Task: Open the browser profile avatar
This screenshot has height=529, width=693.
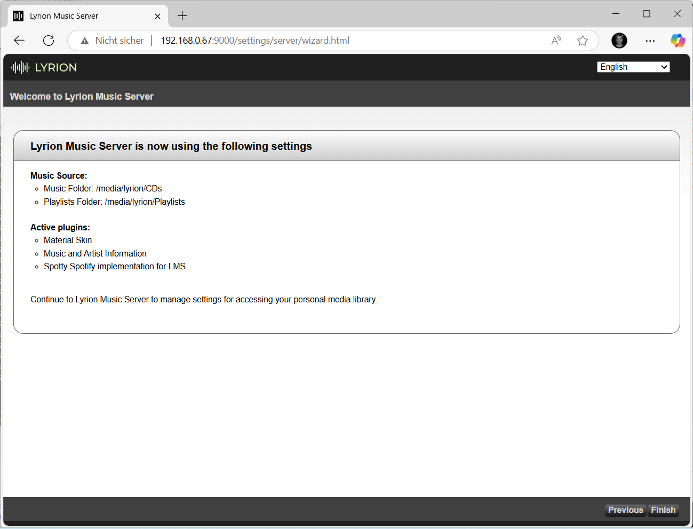Action: [619, 41]
